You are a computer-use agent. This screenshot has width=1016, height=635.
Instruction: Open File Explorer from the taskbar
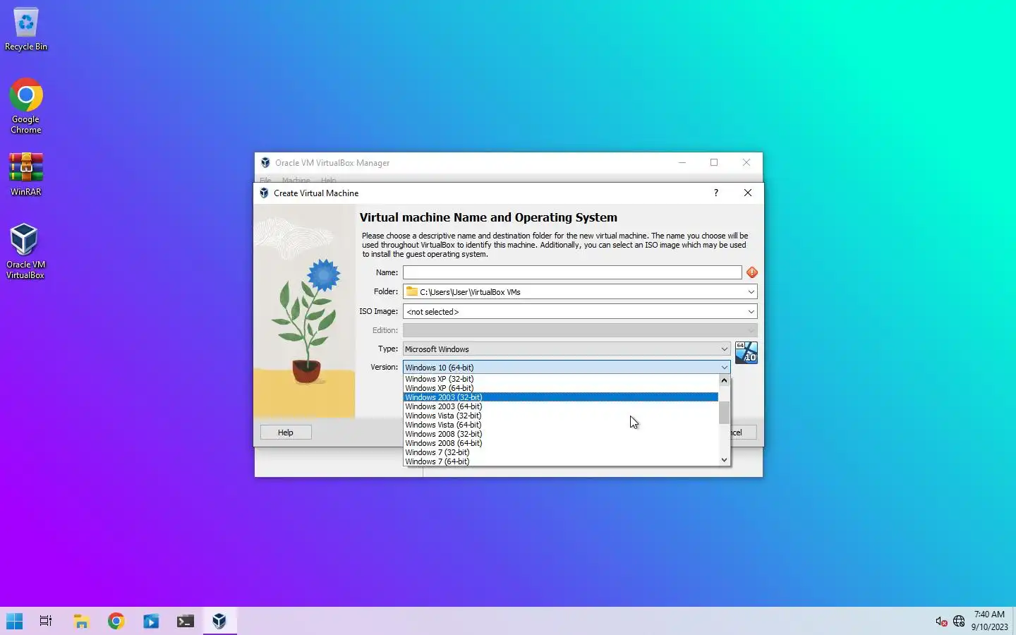pos(81,621)
